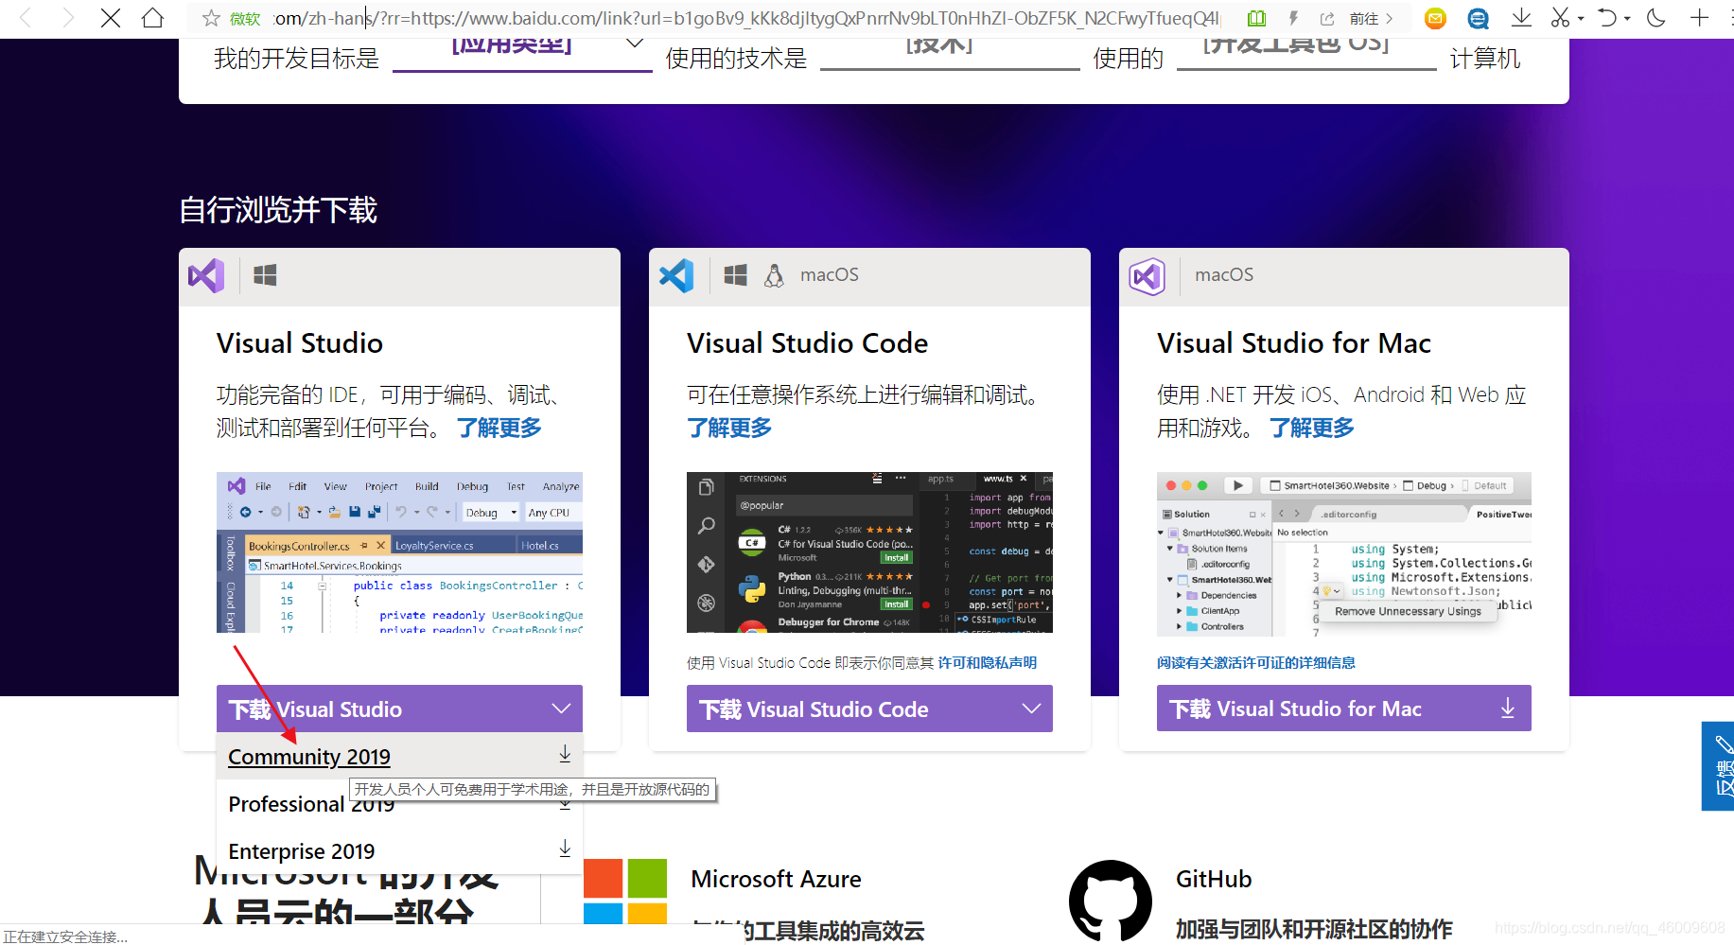The width and height of the screenshot is (1734, 945).
Task: Expand the scissors tool dropdown arrow
Action: click(x=1581, y=19)
